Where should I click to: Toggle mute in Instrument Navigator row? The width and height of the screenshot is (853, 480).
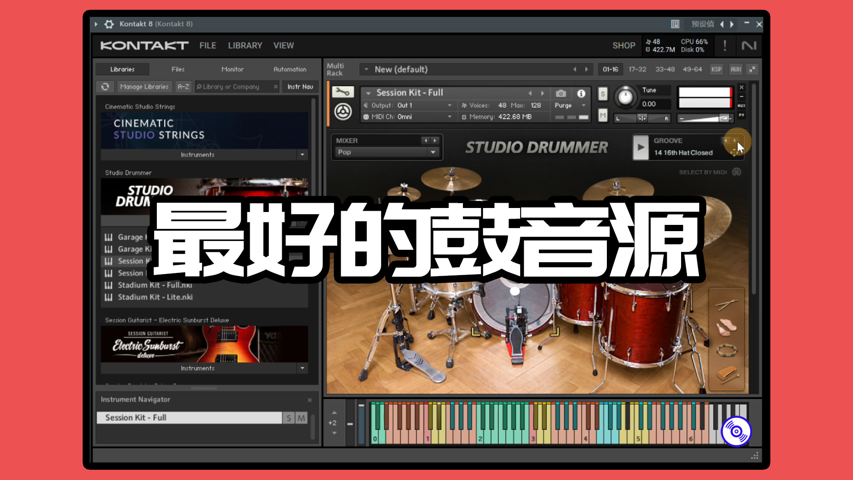[302, 418]
